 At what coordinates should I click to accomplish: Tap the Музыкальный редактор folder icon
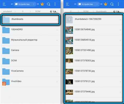[x=6, y=41]
